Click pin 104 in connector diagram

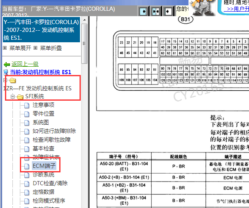pos(155,80)
